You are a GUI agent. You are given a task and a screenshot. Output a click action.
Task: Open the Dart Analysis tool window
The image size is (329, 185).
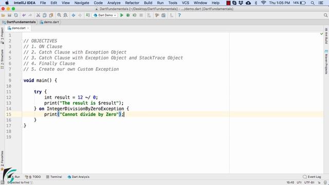pos(79,177)
